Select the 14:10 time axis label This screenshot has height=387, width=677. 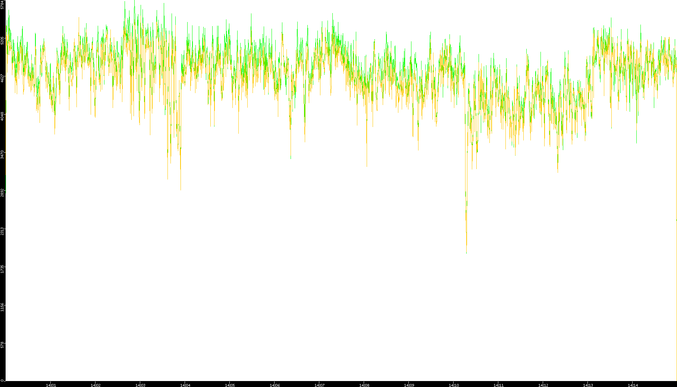(454, 385)
